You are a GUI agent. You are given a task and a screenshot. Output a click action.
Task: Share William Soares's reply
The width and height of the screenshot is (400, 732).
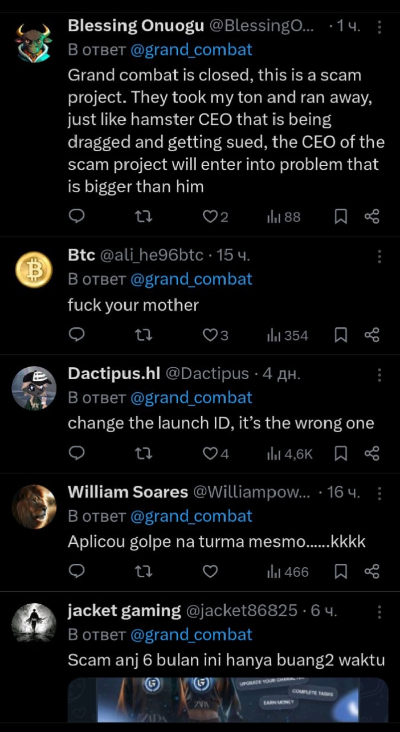(372, 572)
